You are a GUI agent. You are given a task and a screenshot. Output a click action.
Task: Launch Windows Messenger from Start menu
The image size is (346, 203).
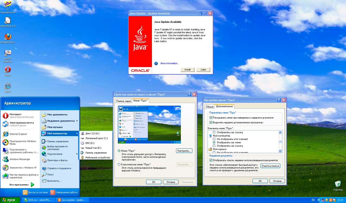20,159
